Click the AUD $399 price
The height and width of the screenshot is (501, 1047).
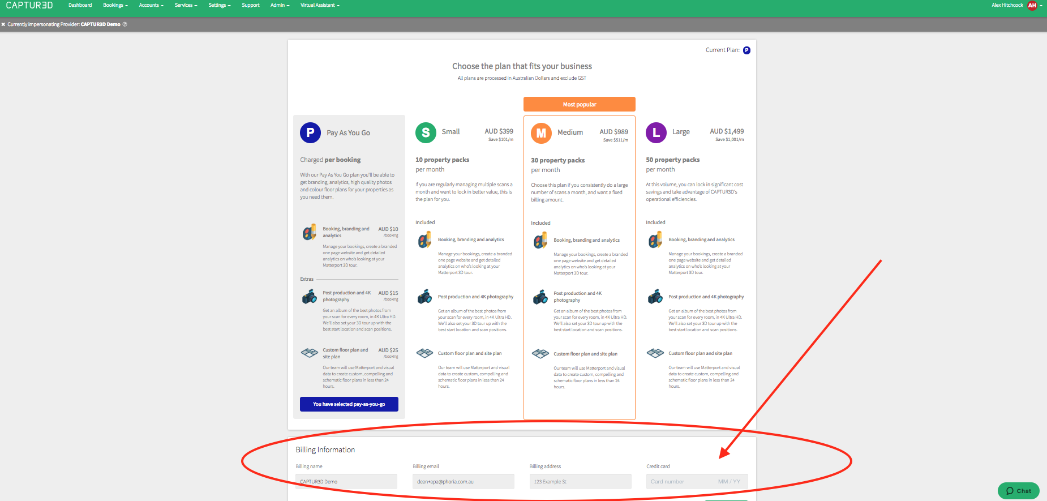[x=499, y=131]
